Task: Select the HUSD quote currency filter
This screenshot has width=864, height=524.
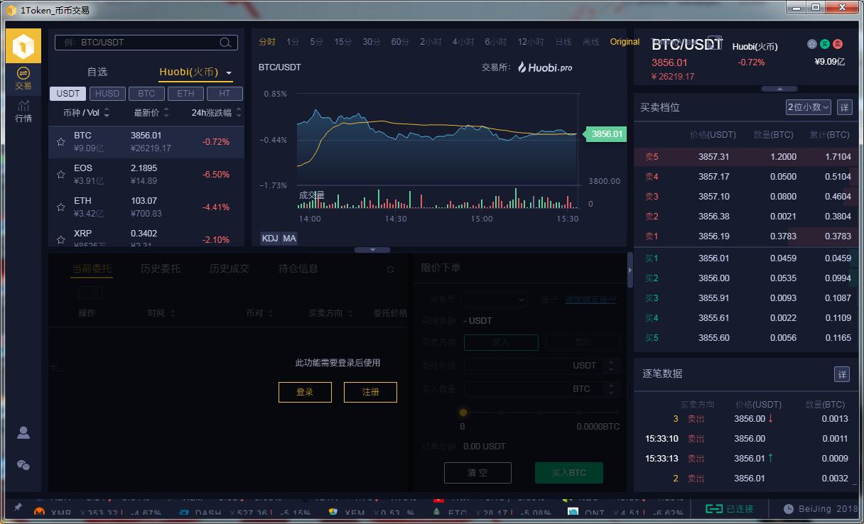Action: pos(107,94)
